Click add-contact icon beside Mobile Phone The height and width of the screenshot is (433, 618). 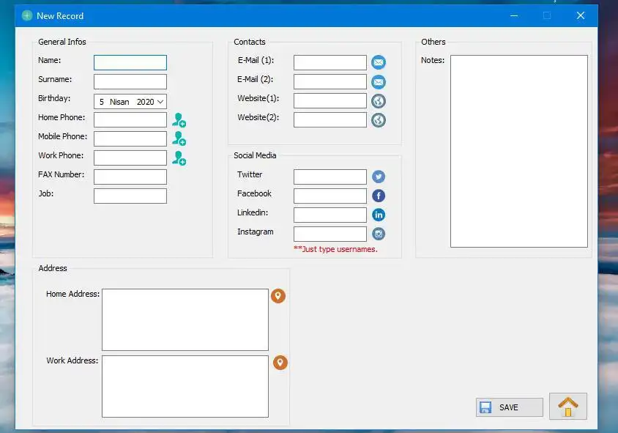(179, 138)
